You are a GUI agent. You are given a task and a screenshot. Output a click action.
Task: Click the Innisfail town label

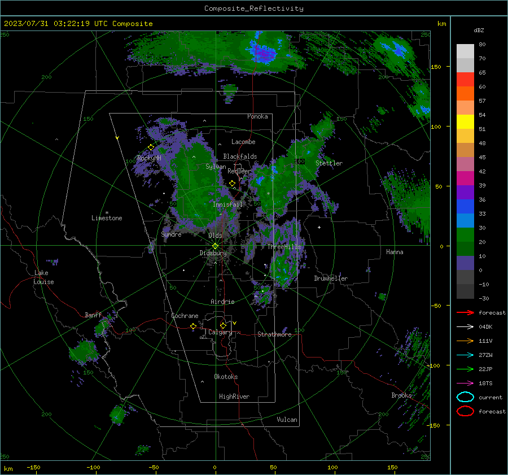pos(228,204)
